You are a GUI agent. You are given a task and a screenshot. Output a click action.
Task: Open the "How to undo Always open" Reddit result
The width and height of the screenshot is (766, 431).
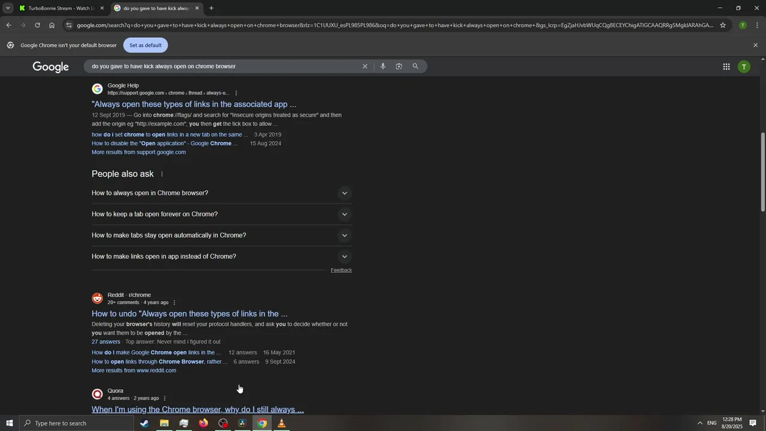190,314
